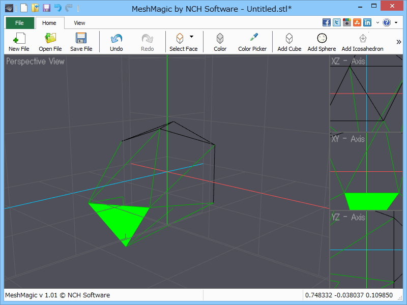The height and width of the screenshot is (305, 407).
Task: Click quick-access undo arrow in title bar
Action: 57,8
